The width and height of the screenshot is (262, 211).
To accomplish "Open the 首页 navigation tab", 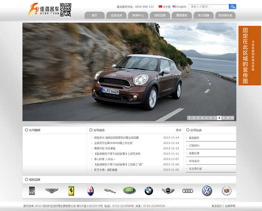I will pyautogui.click(x=94, y=15).
